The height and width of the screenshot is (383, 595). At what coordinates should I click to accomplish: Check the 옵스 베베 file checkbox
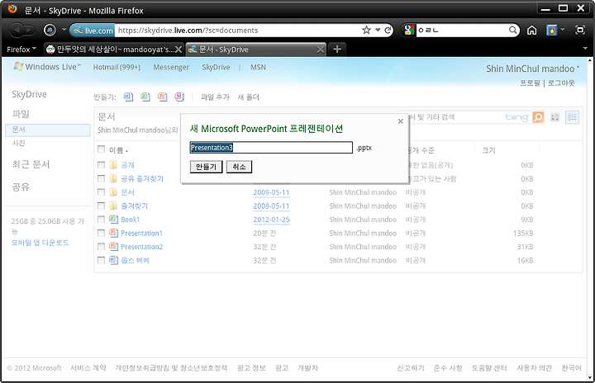(x=101, y=260)
